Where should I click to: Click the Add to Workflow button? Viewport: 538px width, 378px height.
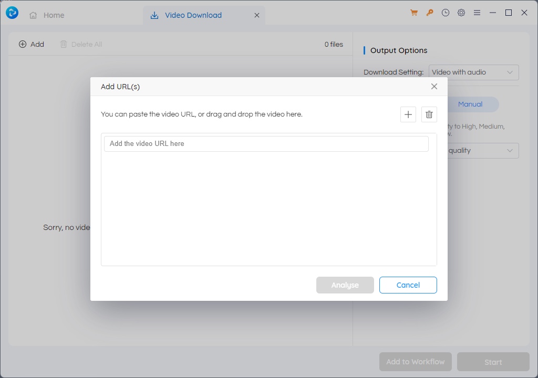[x=415, y=362]
